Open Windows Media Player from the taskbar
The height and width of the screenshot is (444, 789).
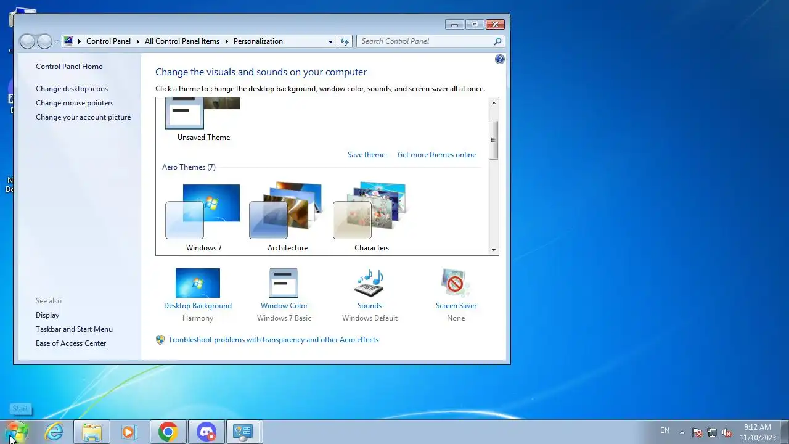128,432
